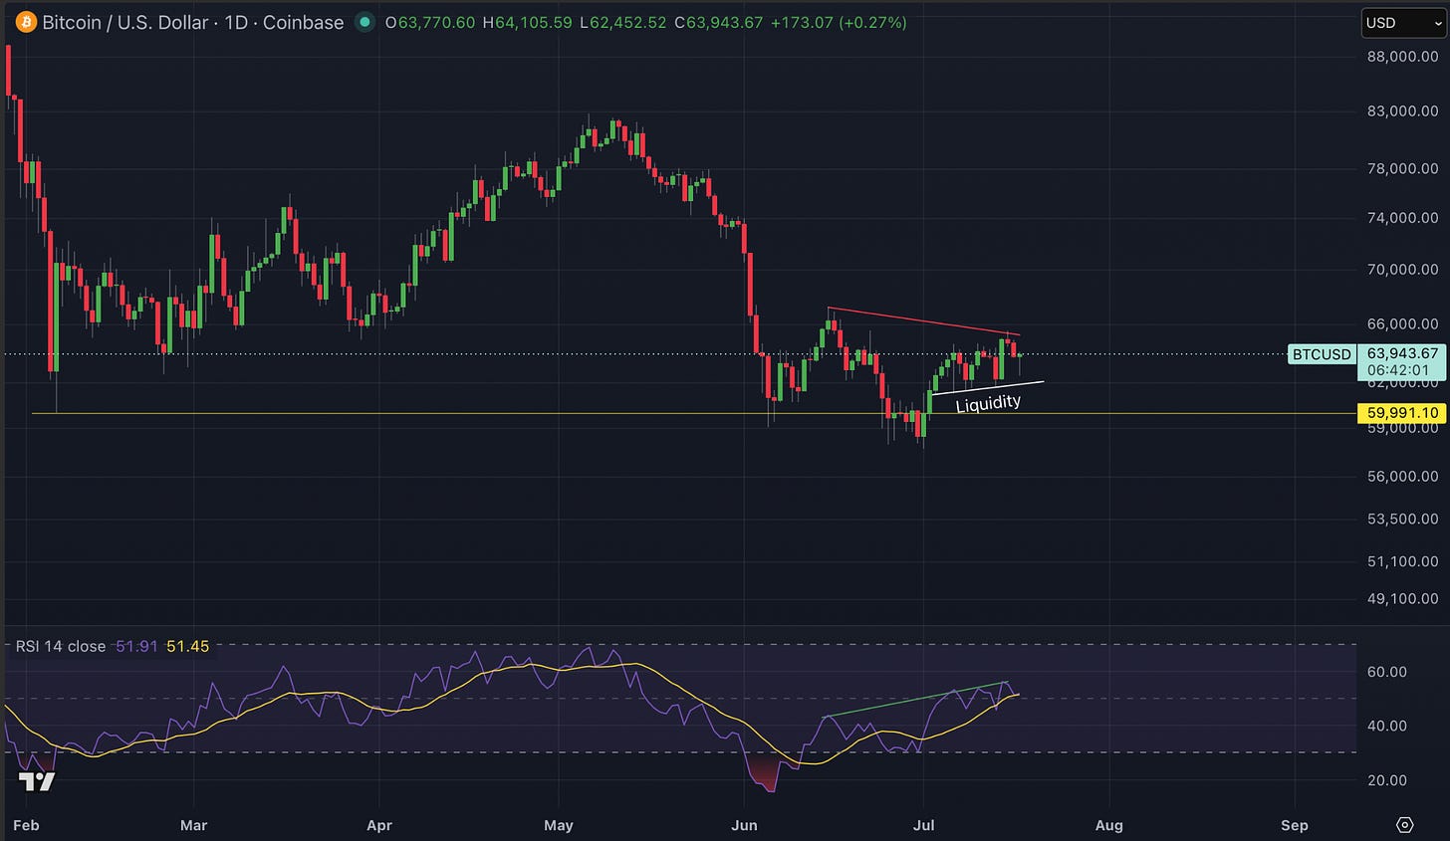Click the 53,500.00 price axis label
Screen dimensions: 1450x841
coord(1402,519)
